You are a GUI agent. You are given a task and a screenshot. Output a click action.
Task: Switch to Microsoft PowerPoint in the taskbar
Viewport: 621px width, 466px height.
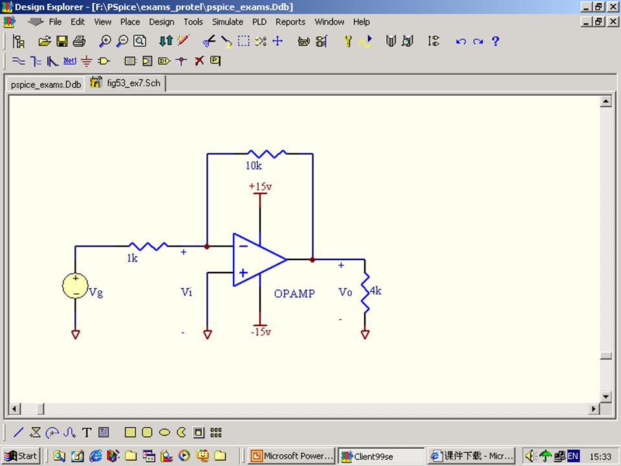pos(290,456)
